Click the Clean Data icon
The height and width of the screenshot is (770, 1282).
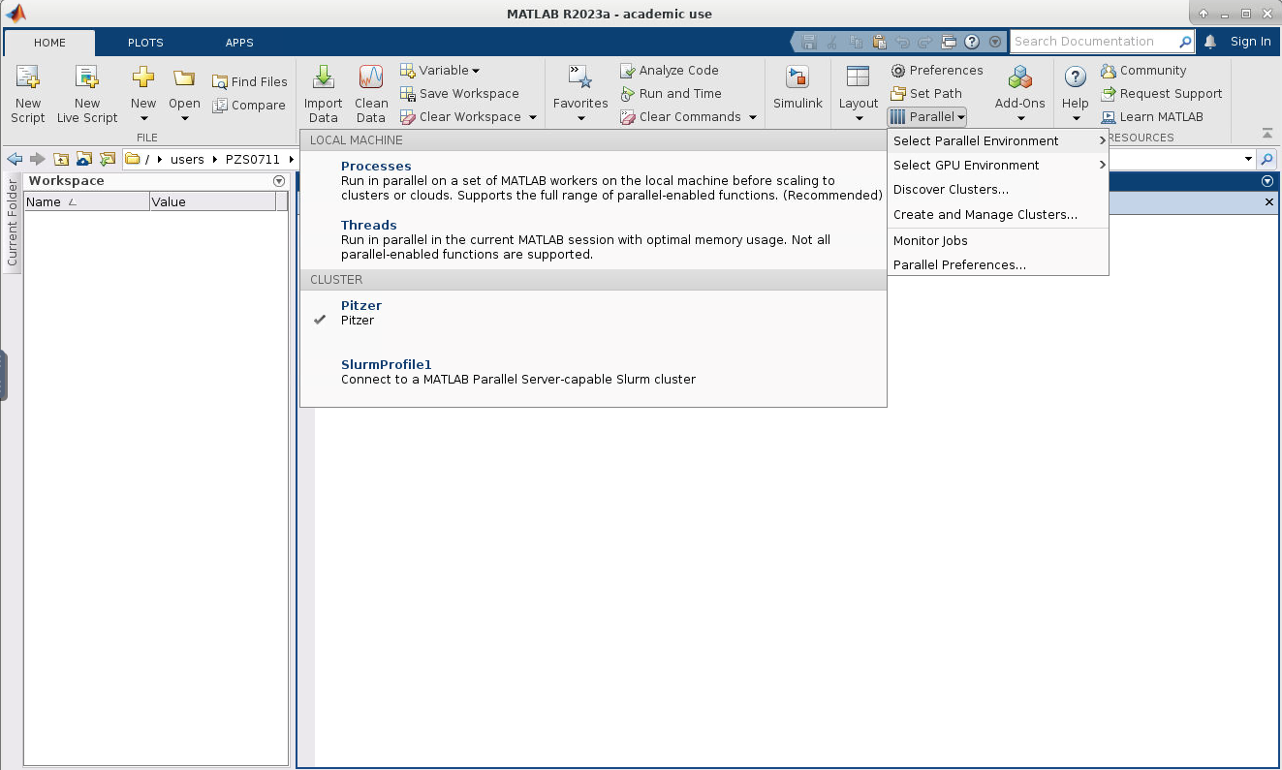[x=370, y=79]
